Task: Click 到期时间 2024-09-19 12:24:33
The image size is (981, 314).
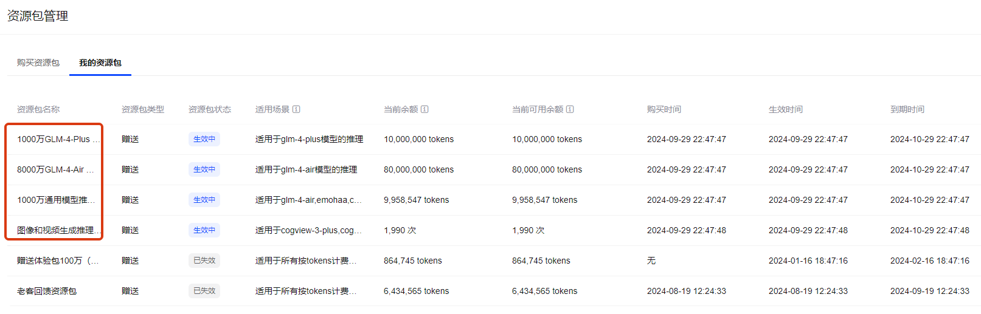Action: (x=930, y=291)
